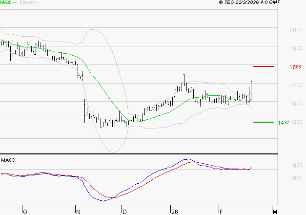Click the MA20 legend label
The image size is (306, 215).
tap(6, 2)
